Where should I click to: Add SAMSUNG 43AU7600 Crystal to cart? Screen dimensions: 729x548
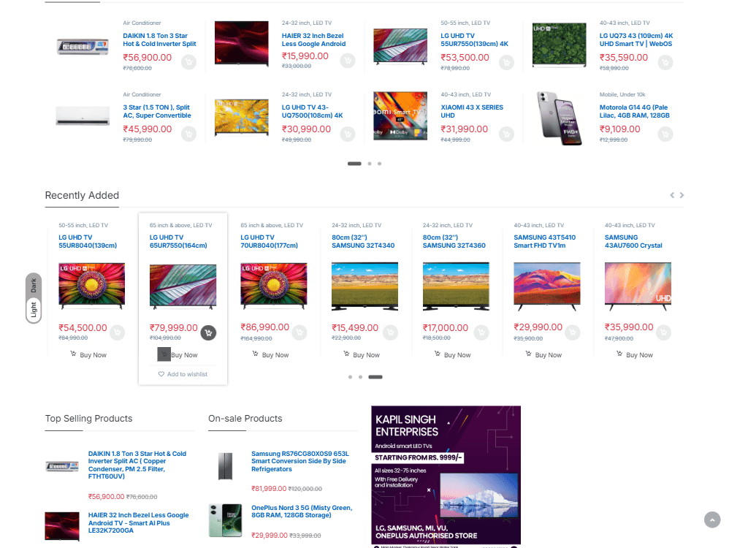(663, 333)
